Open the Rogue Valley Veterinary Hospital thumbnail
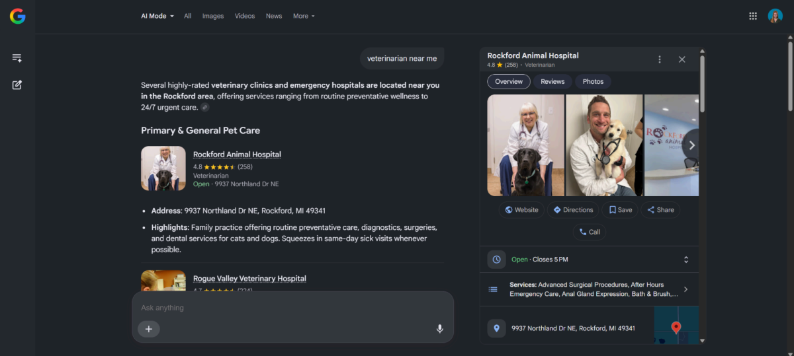Screen dimensions: 794x356 pos(163,281)
